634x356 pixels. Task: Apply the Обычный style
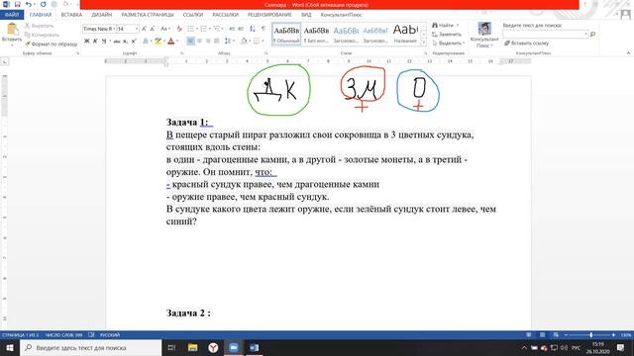click(x=286, y=35)
